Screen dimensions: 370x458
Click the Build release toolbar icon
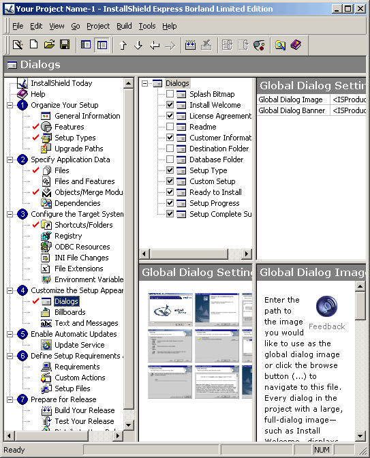(x=190, y=45)
